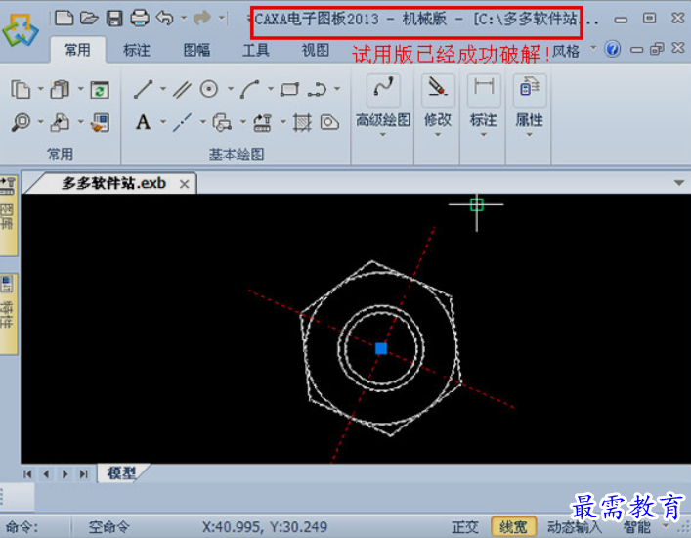Click the format painter brush icon
The image size is (691, 538).
(100, 122)
